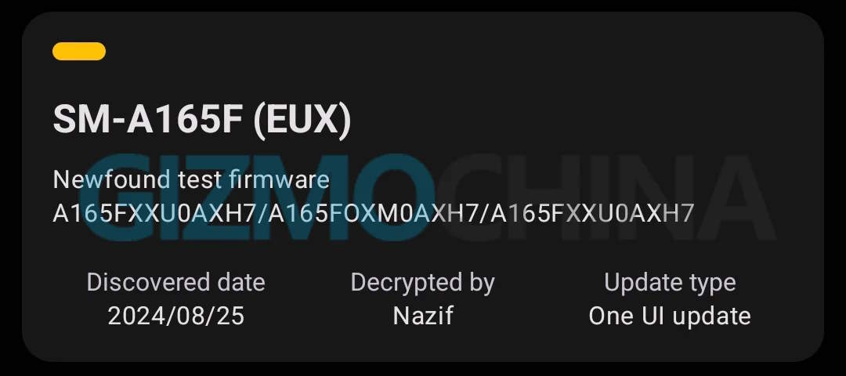The width and height of the screenshot is (846, 376).
Task: Click the second slash between firmware codes
Action: coord(484,214)
